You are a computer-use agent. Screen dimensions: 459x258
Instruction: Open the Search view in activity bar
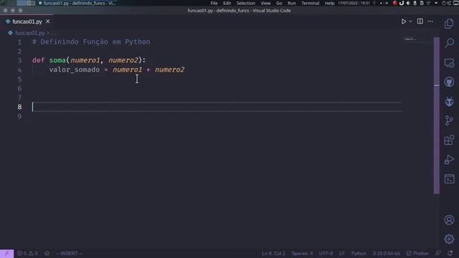(449, 43)
